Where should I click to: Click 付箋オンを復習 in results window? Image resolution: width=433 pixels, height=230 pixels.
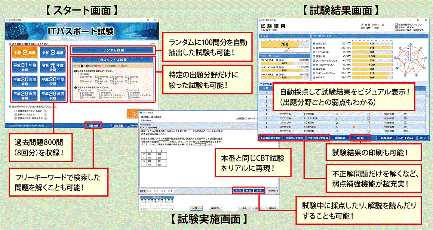coord(294,138)
